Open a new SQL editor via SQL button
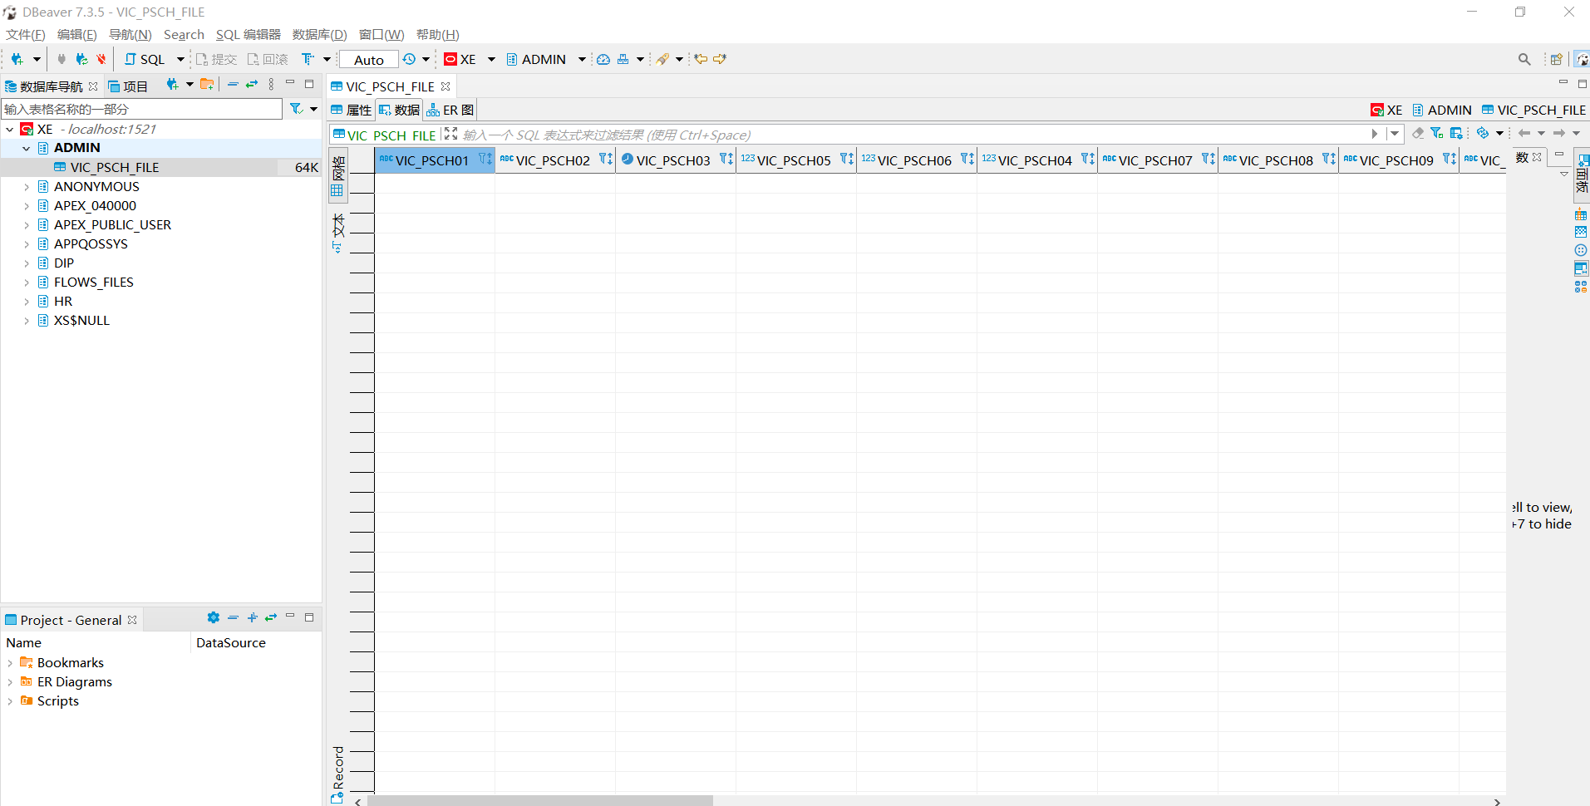Screen dimensions: 1590x806 click(x=145, y=59)
